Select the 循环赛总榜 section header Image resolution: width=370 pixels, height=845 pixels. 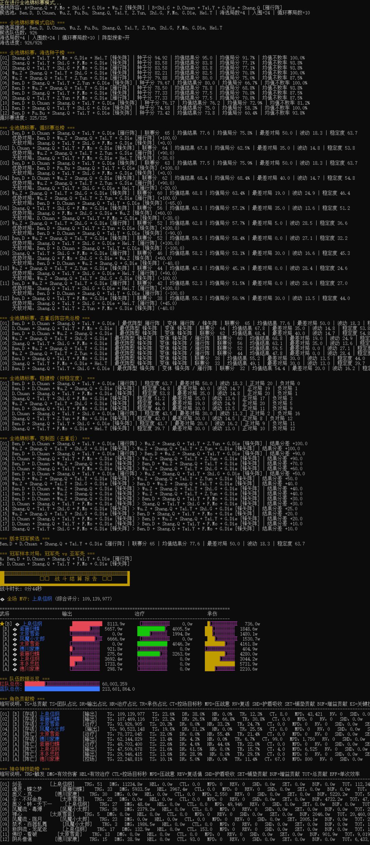point(37,128)
